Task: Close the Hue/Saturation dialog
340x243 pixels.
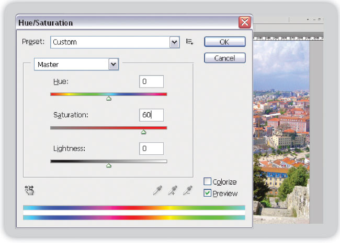Action: point(244,22)
